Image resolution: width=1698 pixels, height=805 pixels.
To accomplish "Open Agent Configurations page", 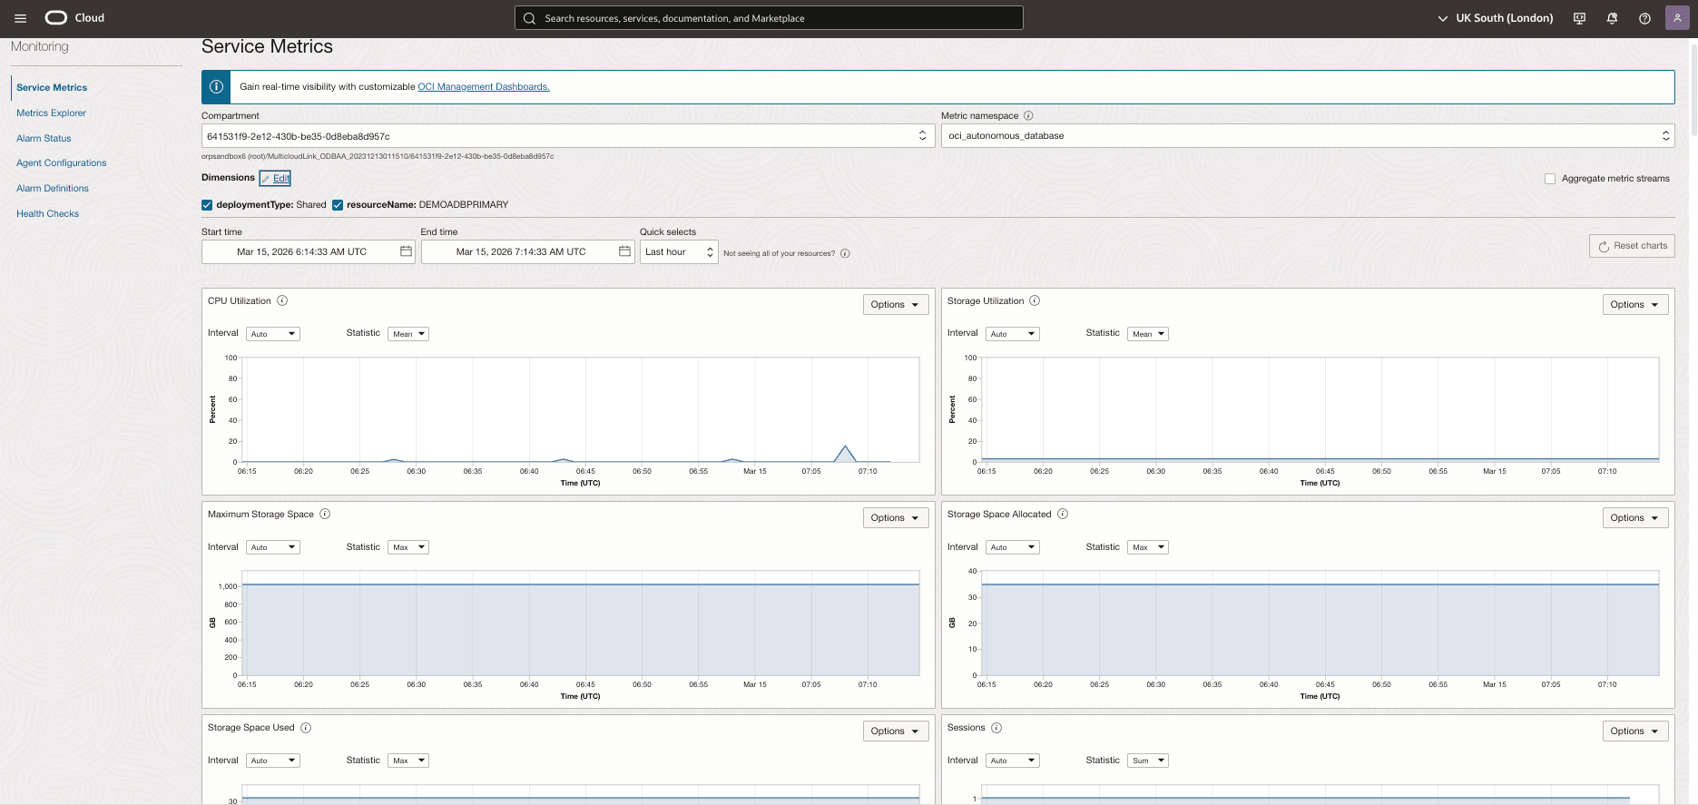I will click(61, 163).
